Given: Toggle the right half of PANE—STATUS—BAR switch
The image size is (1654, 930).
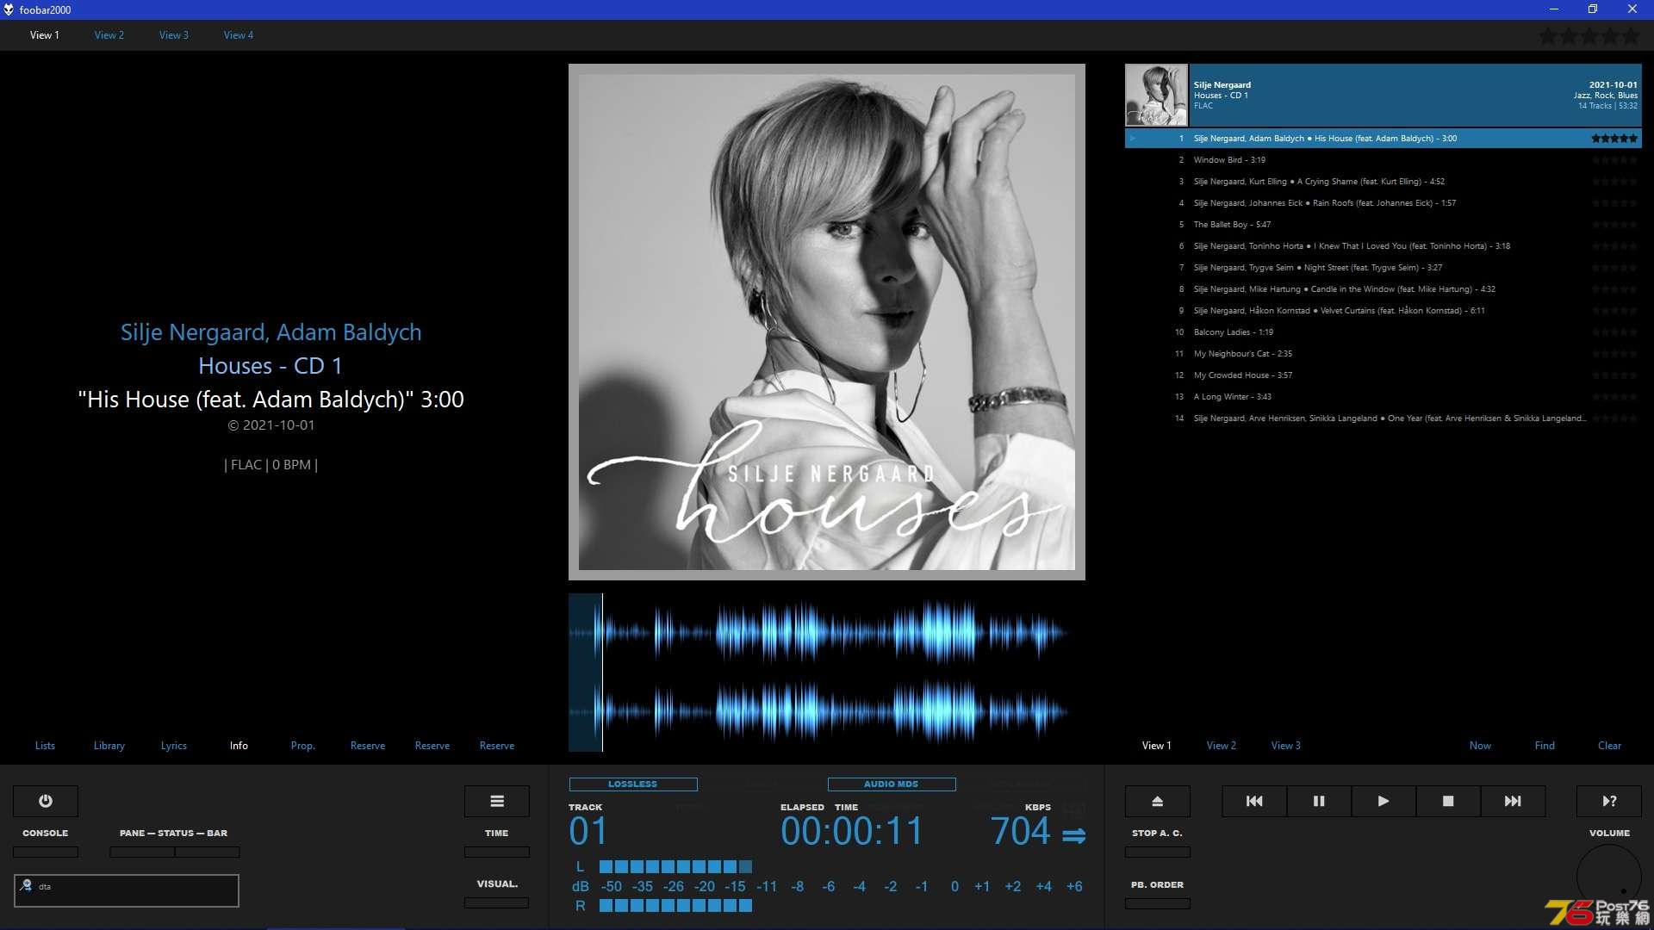Looking at the screenshot, I should 208,852.
